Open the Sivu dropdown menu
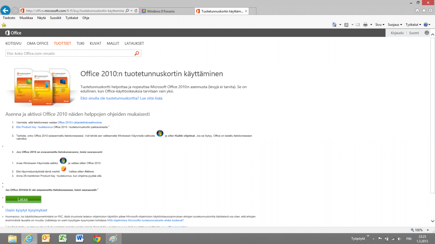The width and height of the screenshot is (435, 244). pyautogui.click(x=380, y=25)
